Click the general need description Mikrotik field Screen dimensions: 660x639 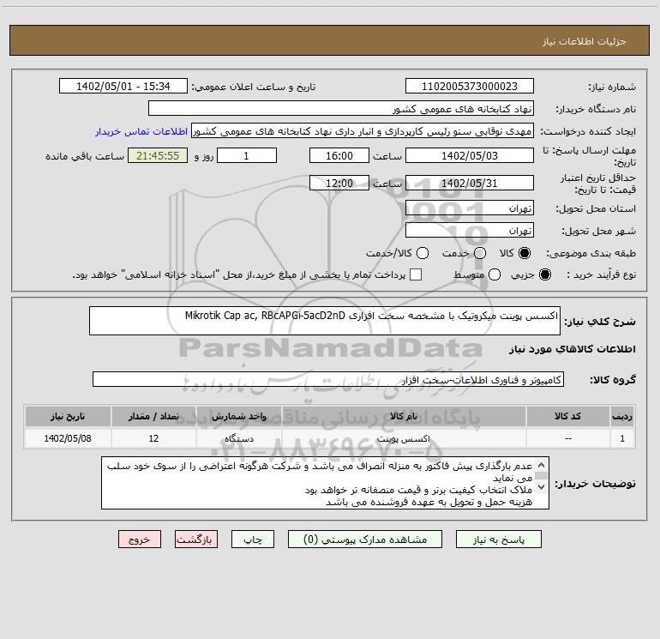pos(325,321)
